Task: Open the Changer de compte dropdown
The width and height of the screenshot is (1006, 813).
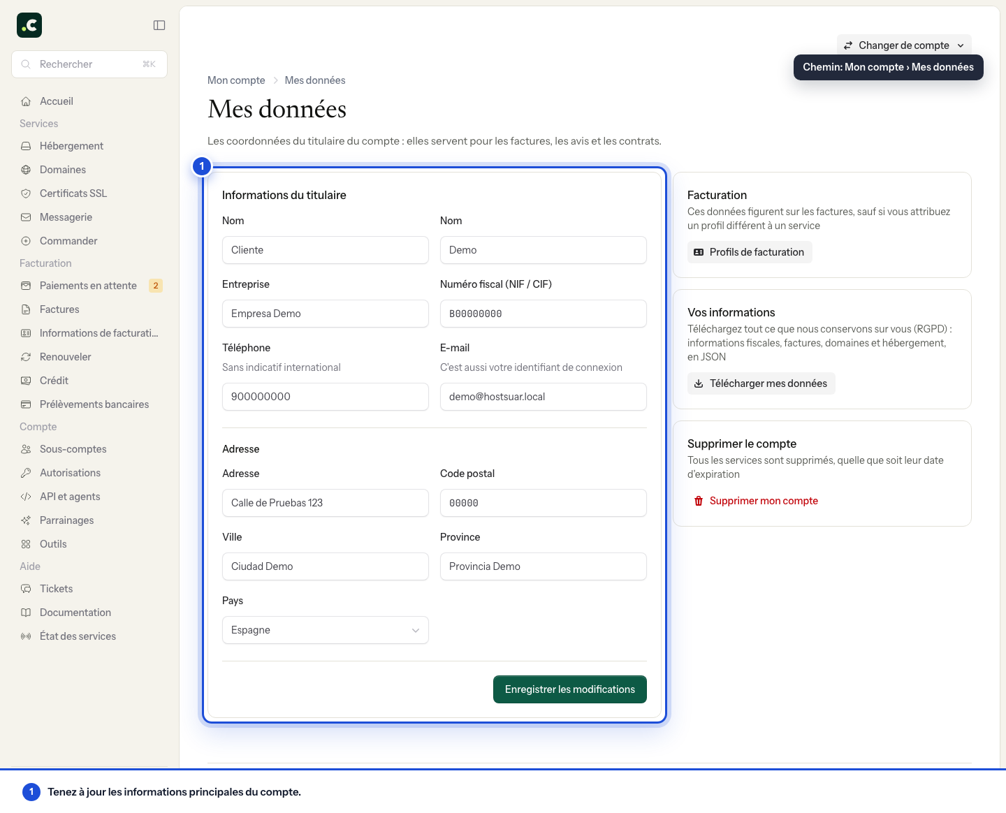Action: [904, 45]
